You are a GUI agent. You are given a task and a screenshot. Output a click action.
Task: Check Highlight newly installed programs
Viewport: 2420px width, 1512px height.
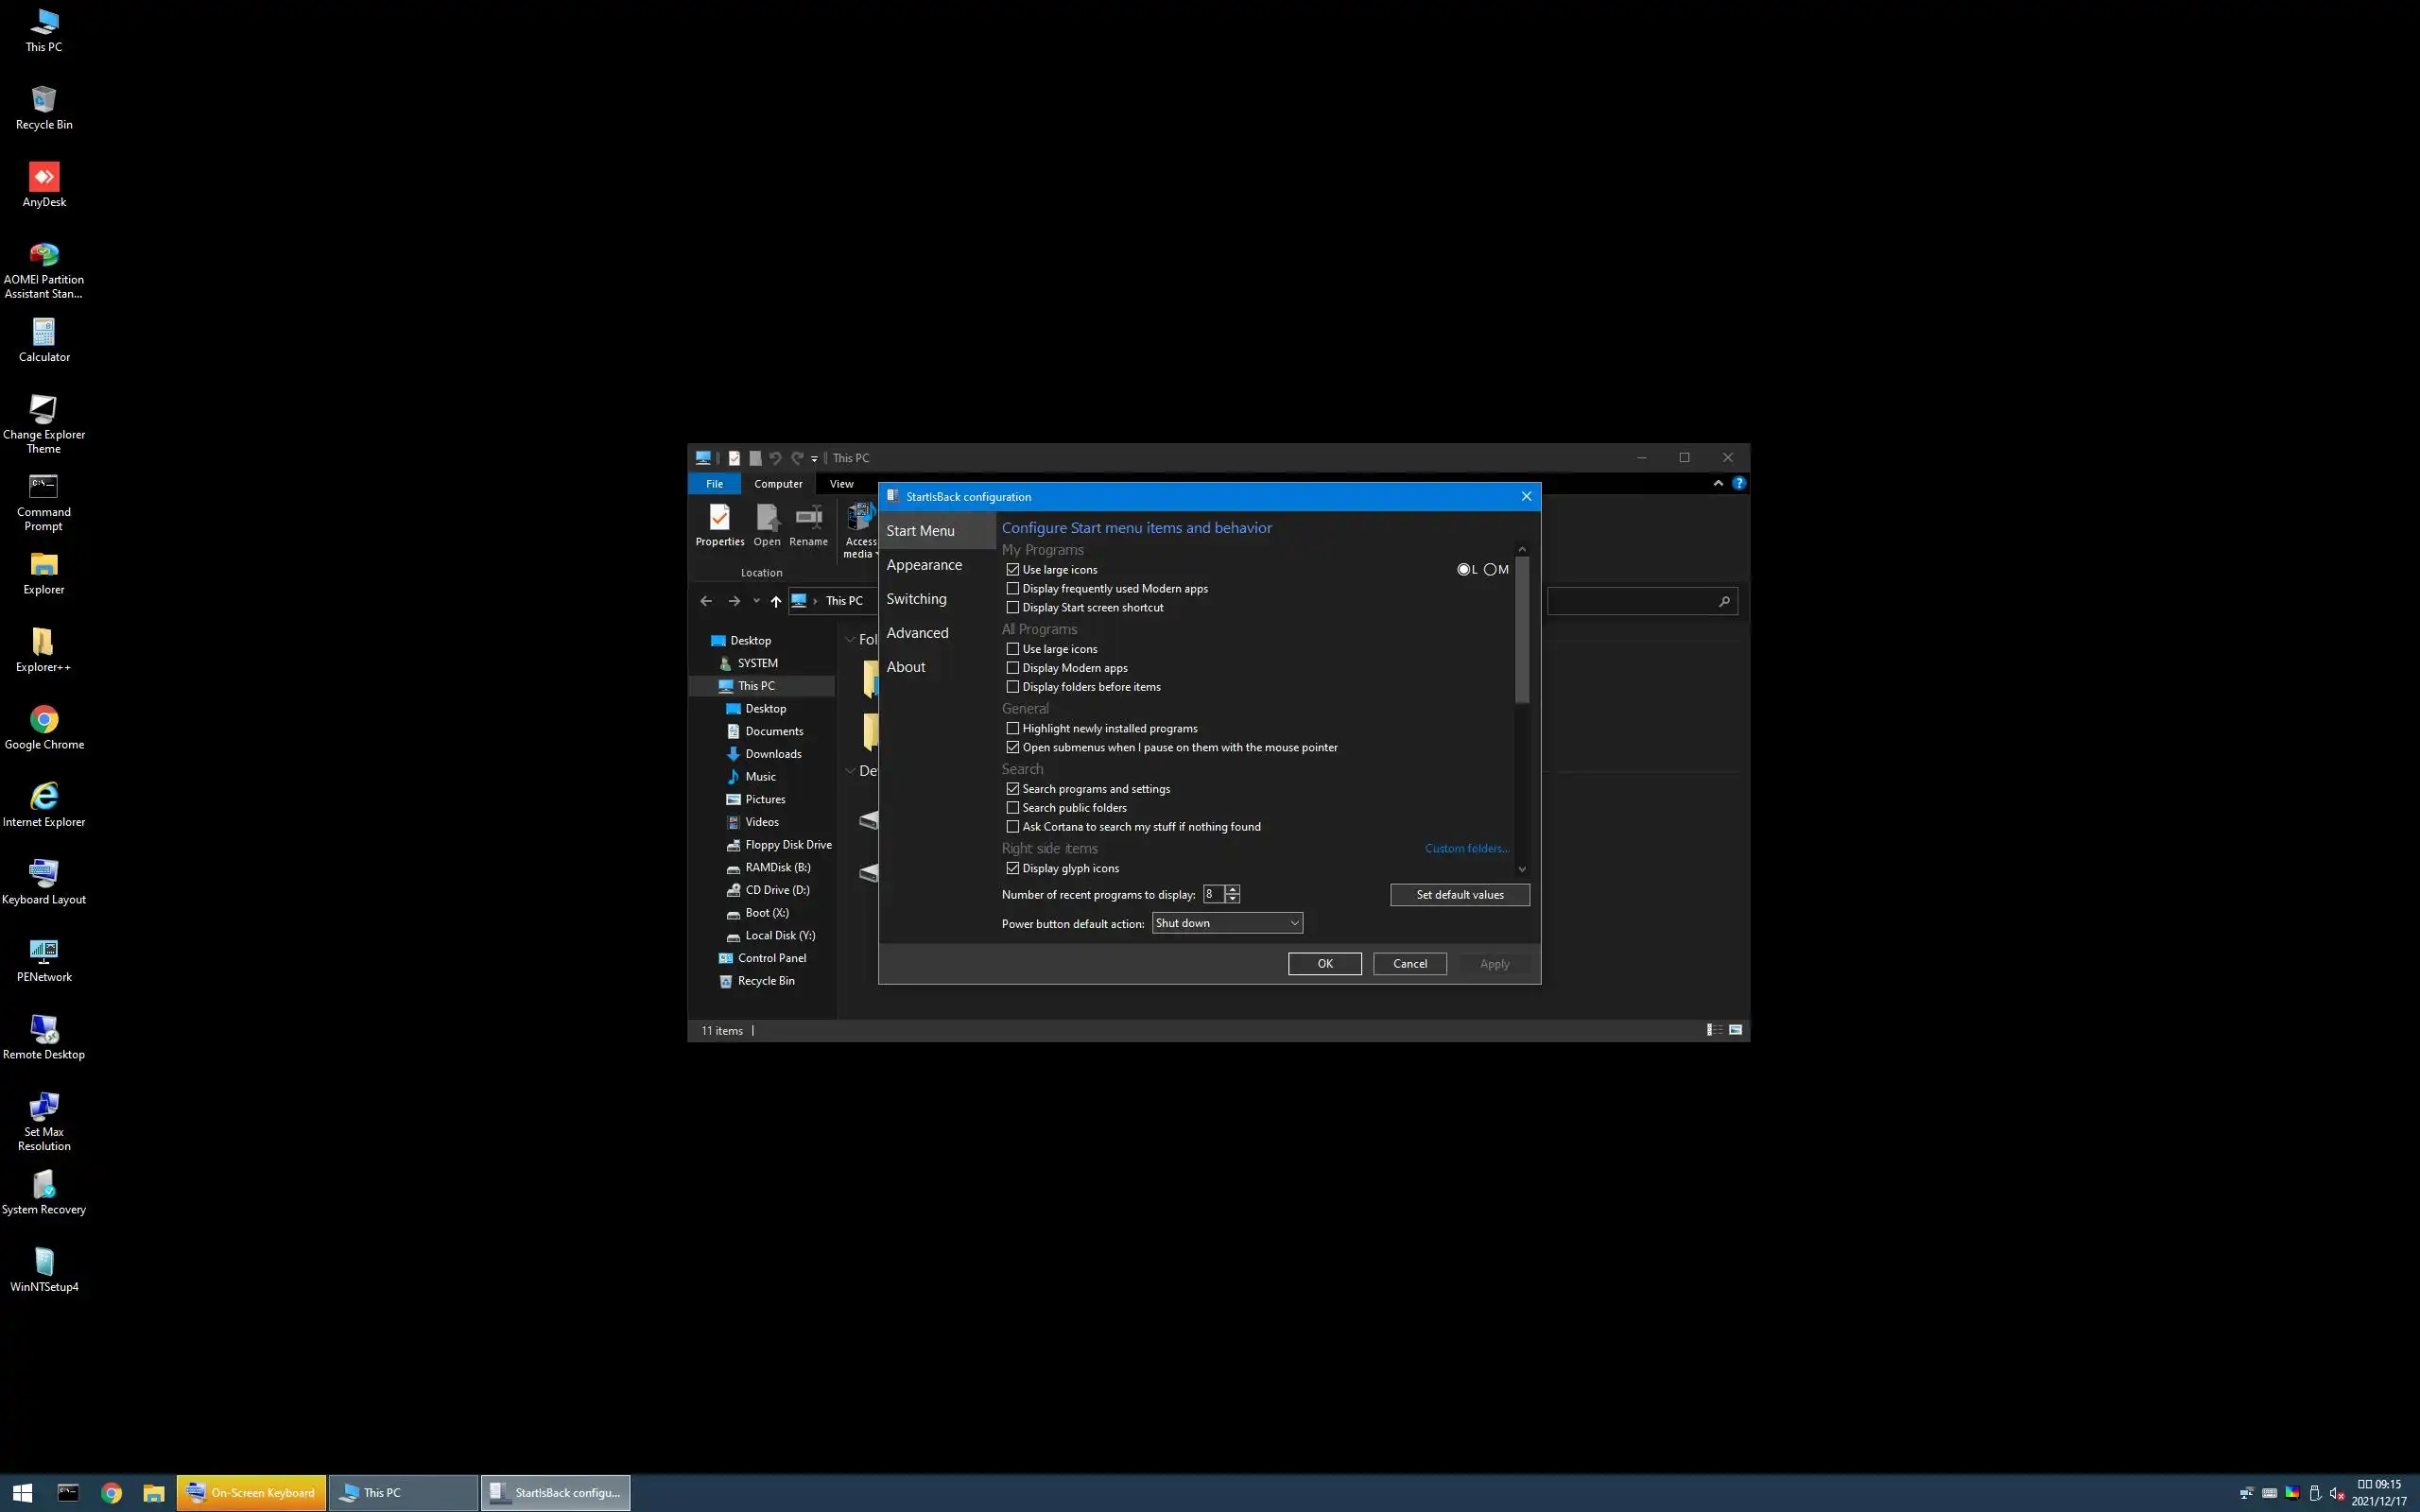[1013, 729]
